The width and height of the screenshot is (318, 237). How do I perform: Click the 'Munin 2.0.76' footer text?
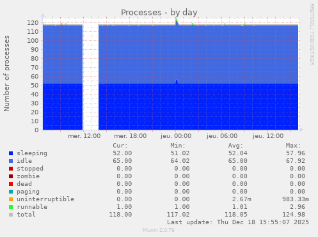click(x=159, y=230)
